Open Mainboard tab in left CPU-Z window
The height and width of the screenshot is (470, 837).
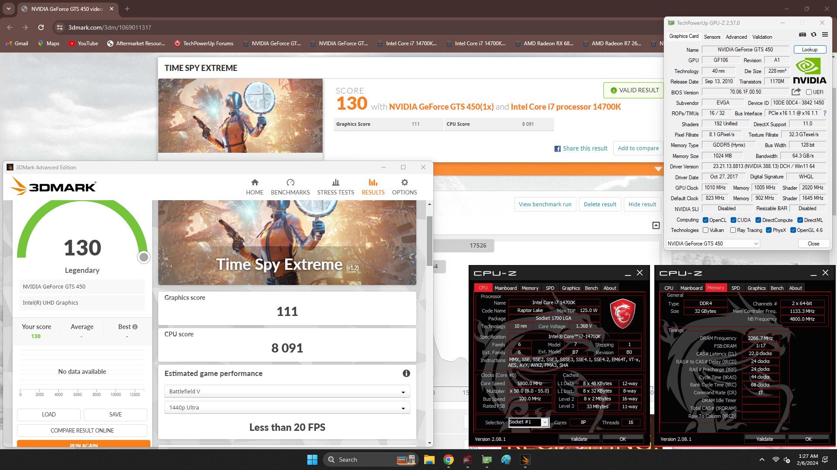pyautogui.click(x=506, y=288)
